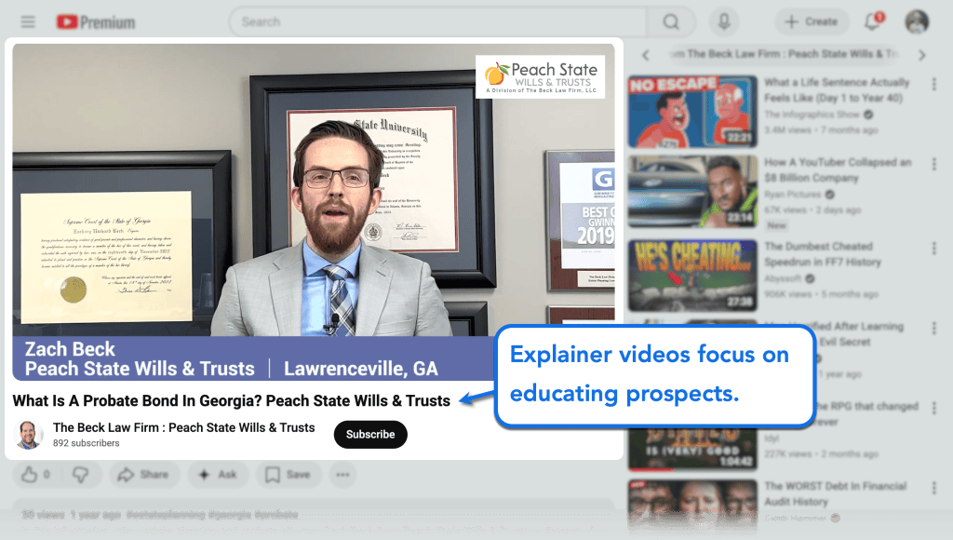Open The Beck Law Firm channel avatar
Screen dimensions: 953x540
(28, 434)
